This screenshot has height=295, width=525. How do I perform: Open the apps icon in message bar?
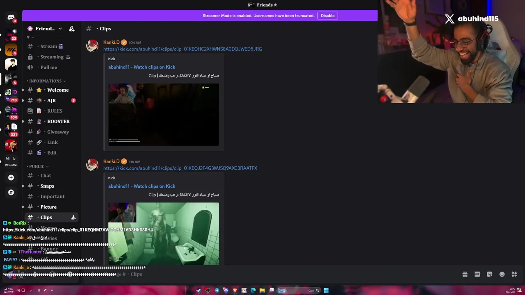pyautogui.click(x=514, y=274)
